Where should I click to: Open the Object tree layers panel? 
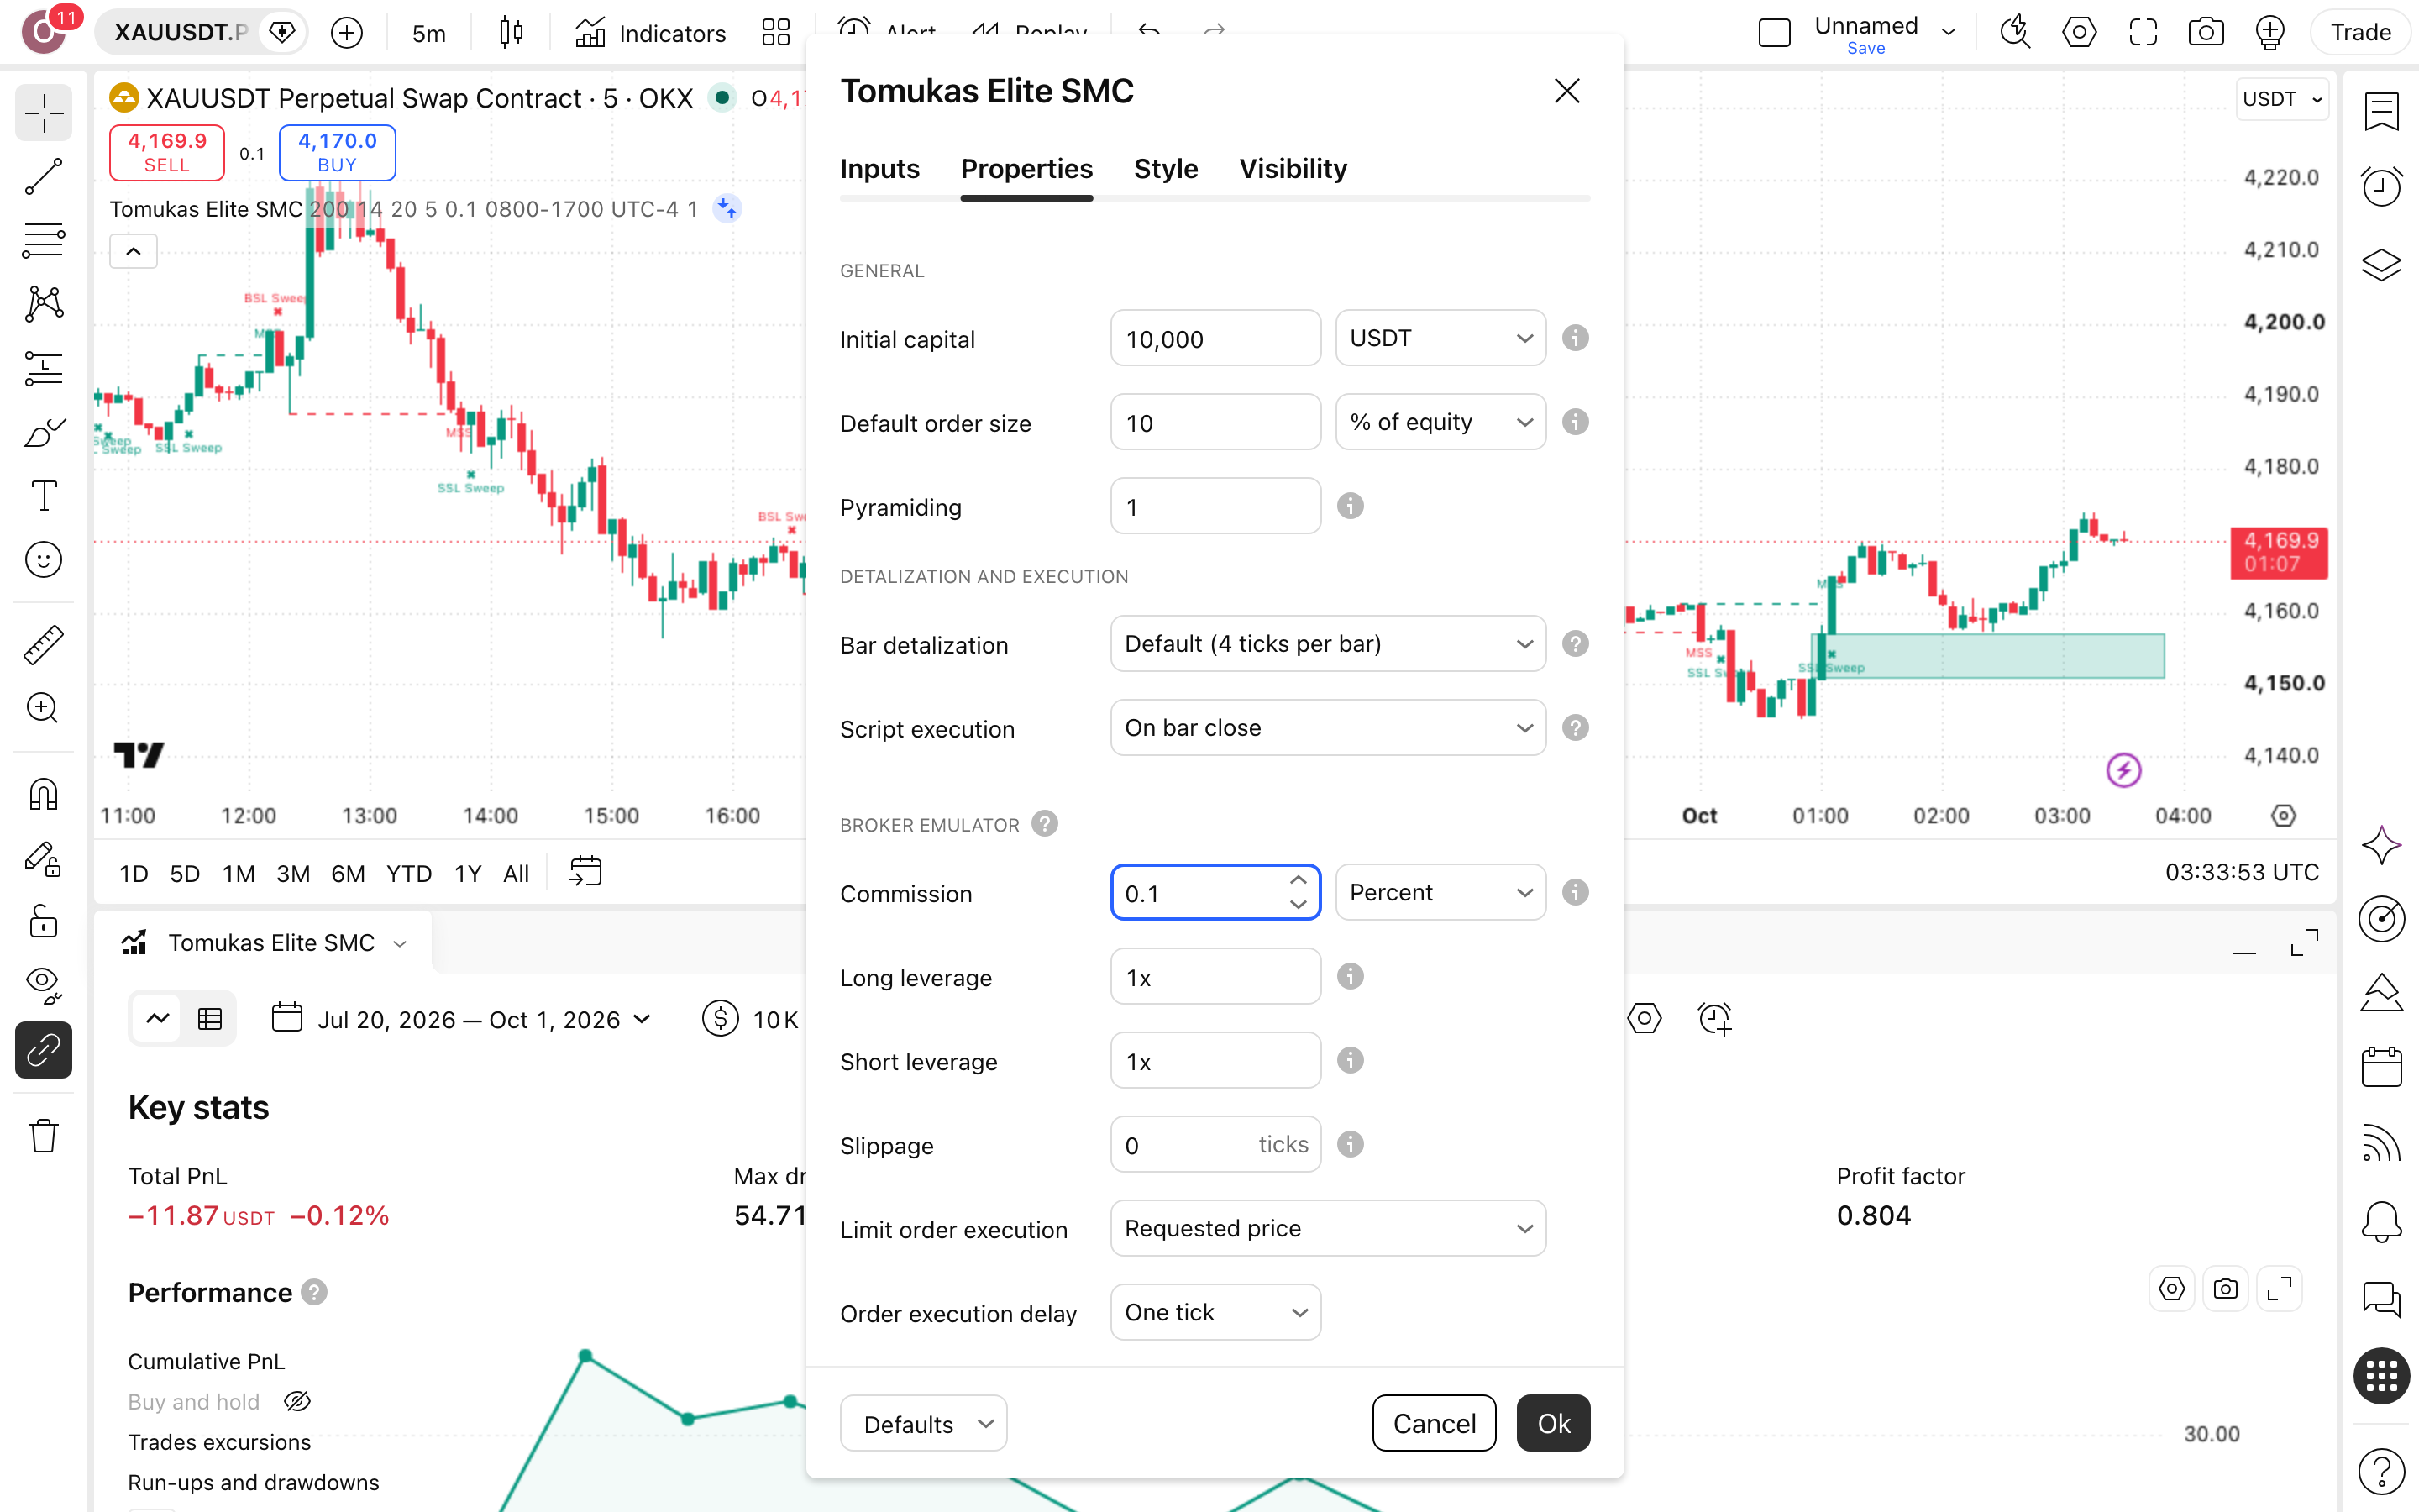tap(2381, 264)
